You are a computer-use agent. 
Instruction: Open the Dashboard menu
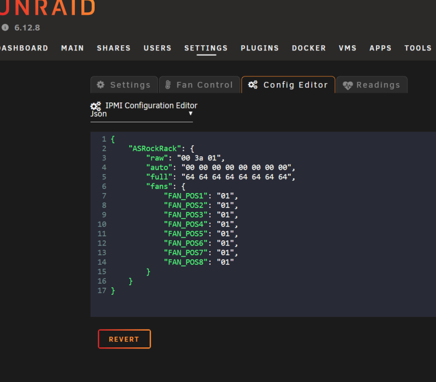click(x=23, y=48)
